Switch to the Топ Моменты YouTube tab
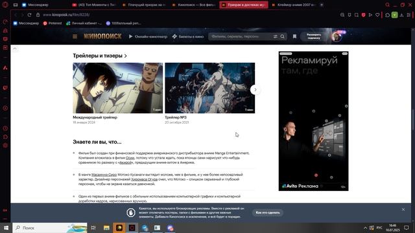Viewport: 415px width, 233px height. (x=94, y=5)
